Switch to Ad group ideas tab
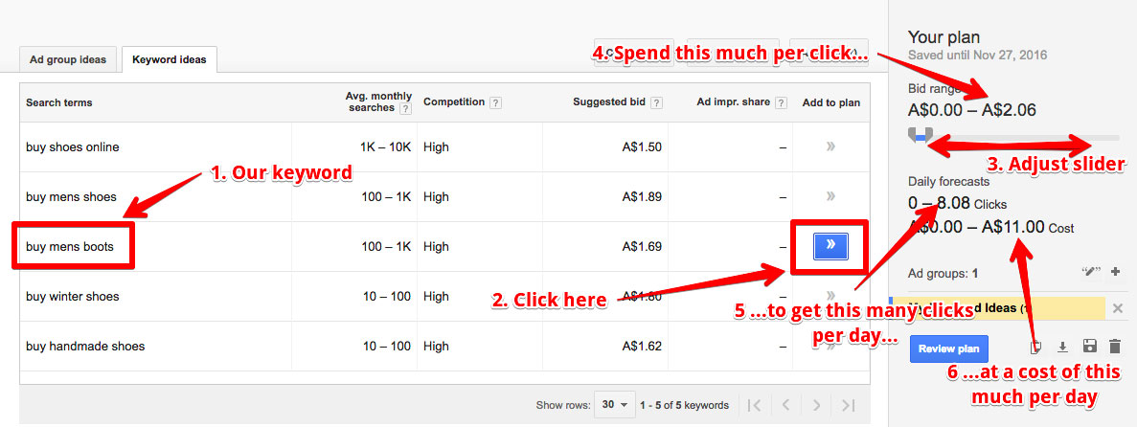This screenshot has width=1137, height=427. pos(68,59)
